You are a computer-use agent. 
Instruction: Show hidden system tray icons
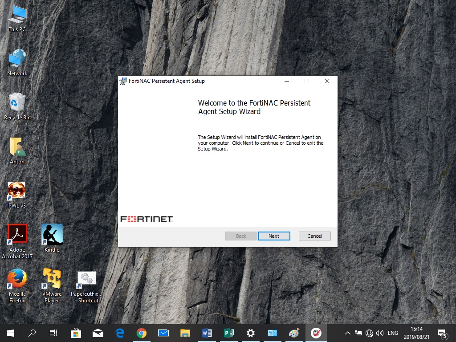[x=348, y=333]
